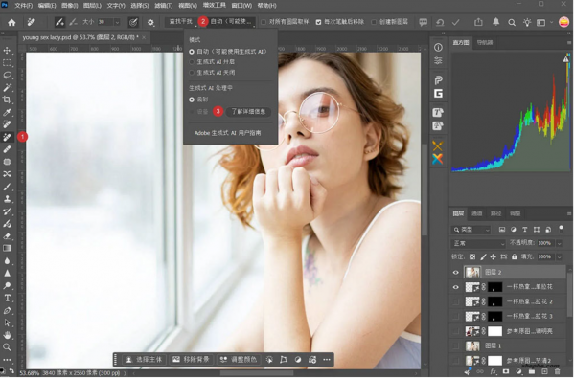Screen dimensions: 575x378
Task: Open the Properties info panel icon
Action: [438, 48]
